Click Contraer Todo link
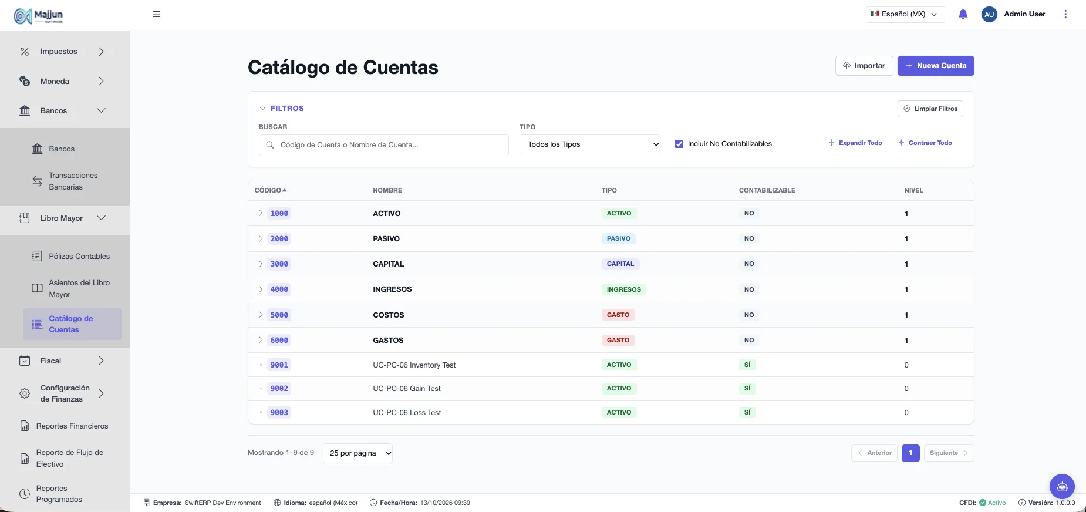This screenshot has width=1086, height=512. coord(925,143)
